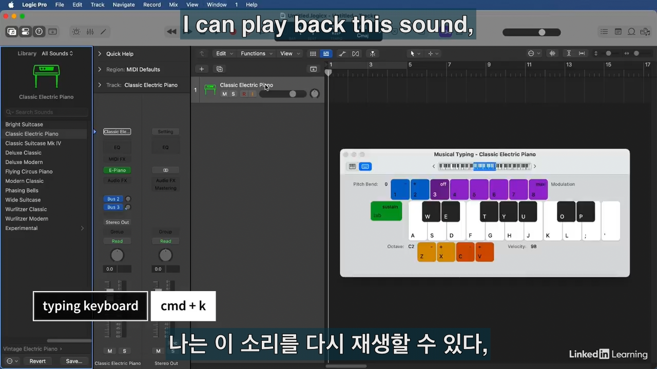Solo the Classic Electric Piano track header
Image resolution: width=657 pixels, height=369 pixels.
(233, 94)
